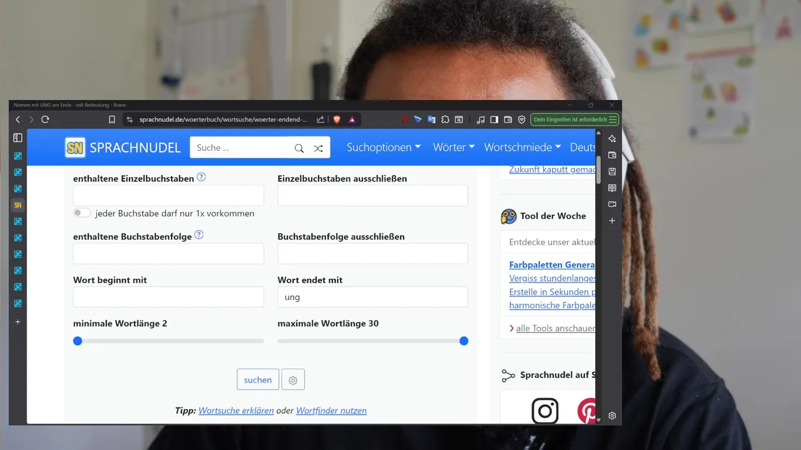
Task: Toggle the vertical tabs panel icon
Action: click(18, 137)
